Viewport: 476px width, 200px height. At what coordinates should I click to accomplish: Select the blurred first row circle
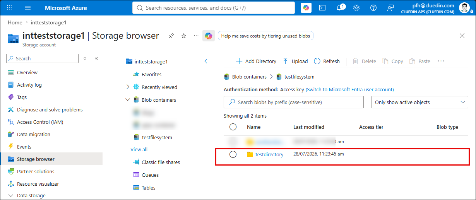point(233,141)
